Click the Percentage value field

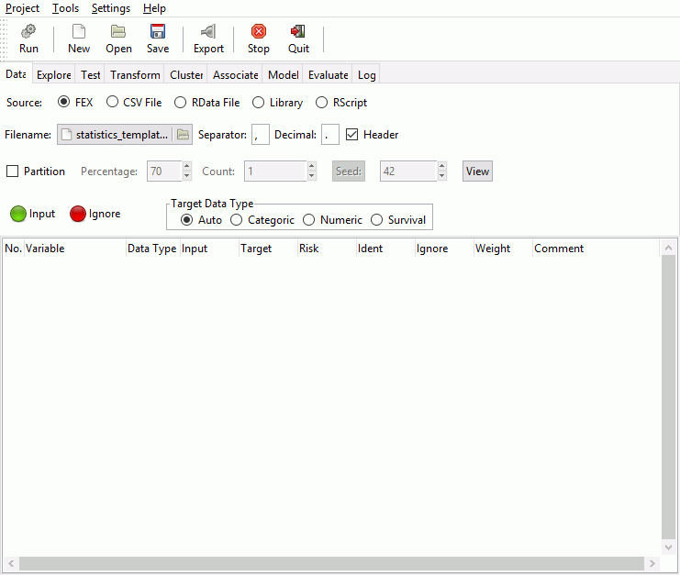(x=164, y=171)
